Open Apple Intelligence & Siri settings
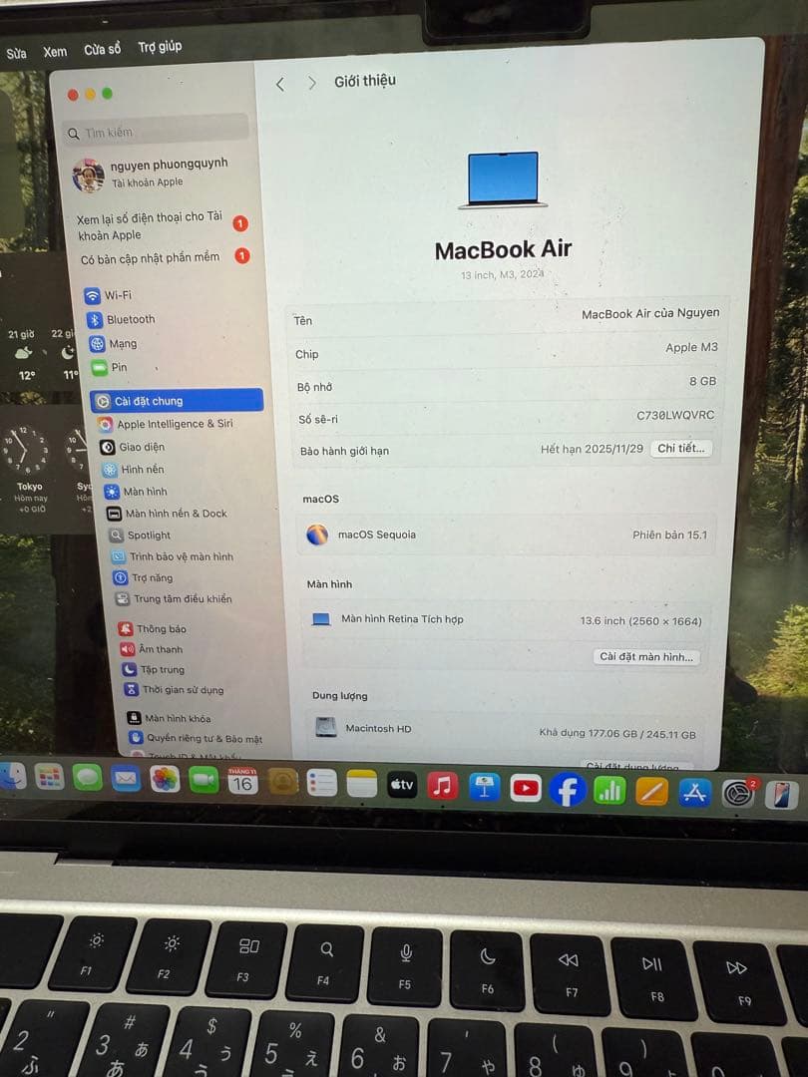Screen dimensions: 808x1077 click(x=165, y=424)
